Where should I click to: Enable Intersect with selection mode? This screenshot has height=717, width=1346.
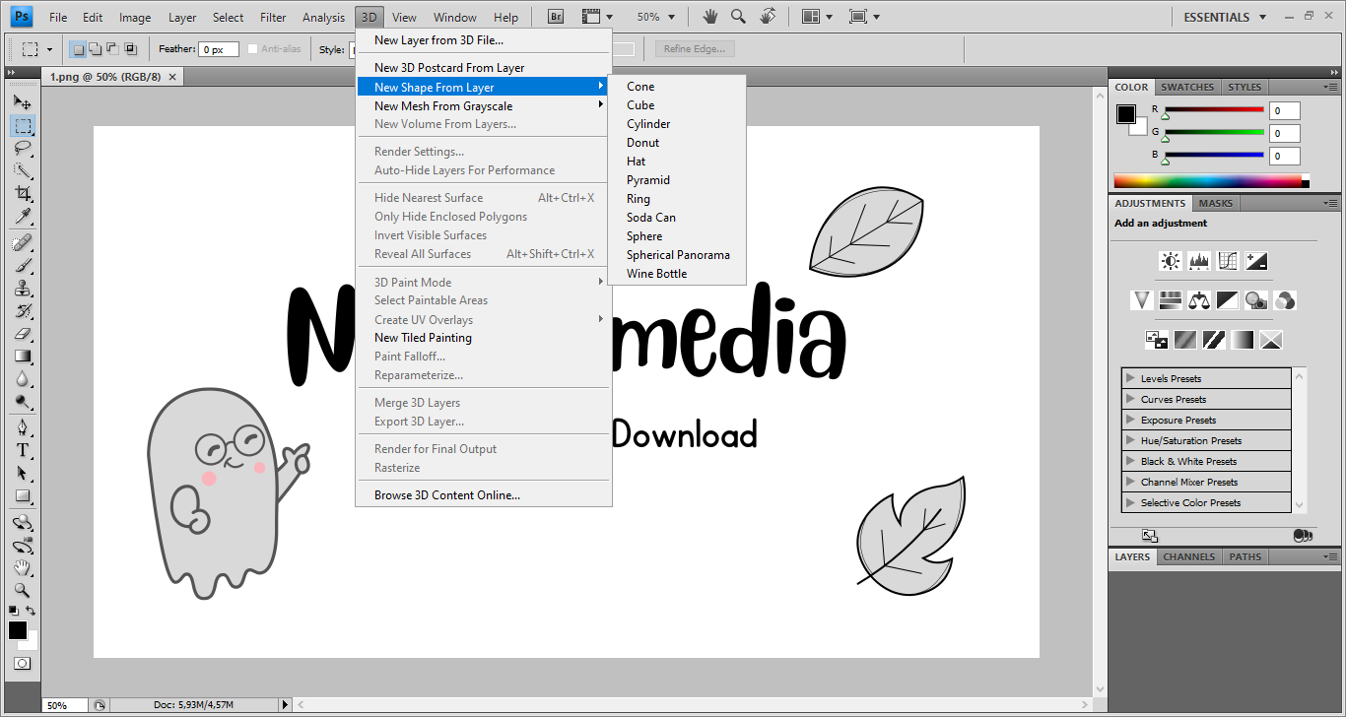point(130,48)
